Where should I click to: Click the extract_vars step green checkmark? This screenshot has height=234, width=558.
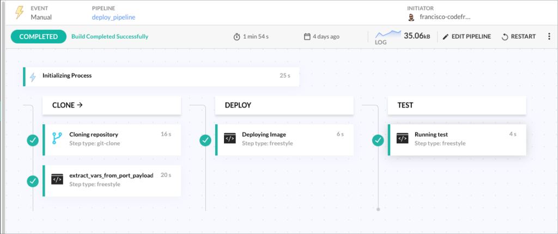click(33, 181)
